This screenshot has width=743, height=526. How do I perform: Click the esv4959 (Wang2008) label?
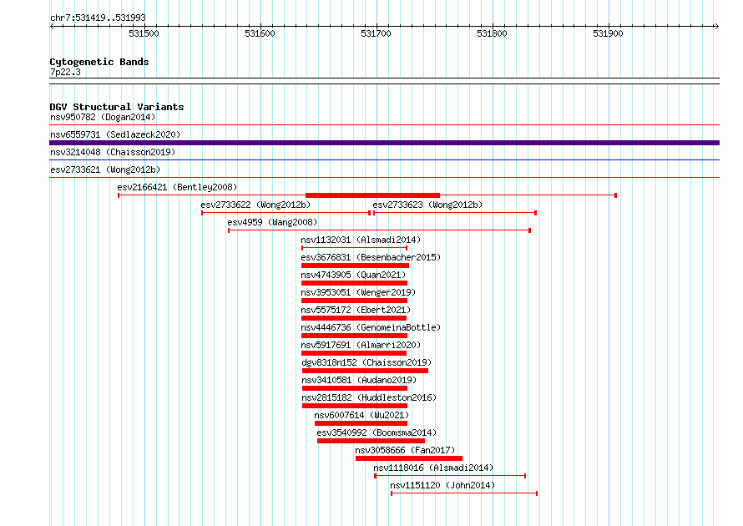tap(272, 222)
